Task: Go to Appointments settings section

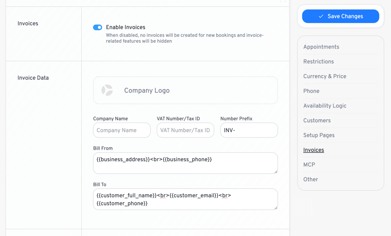Action: coord(321,47)
